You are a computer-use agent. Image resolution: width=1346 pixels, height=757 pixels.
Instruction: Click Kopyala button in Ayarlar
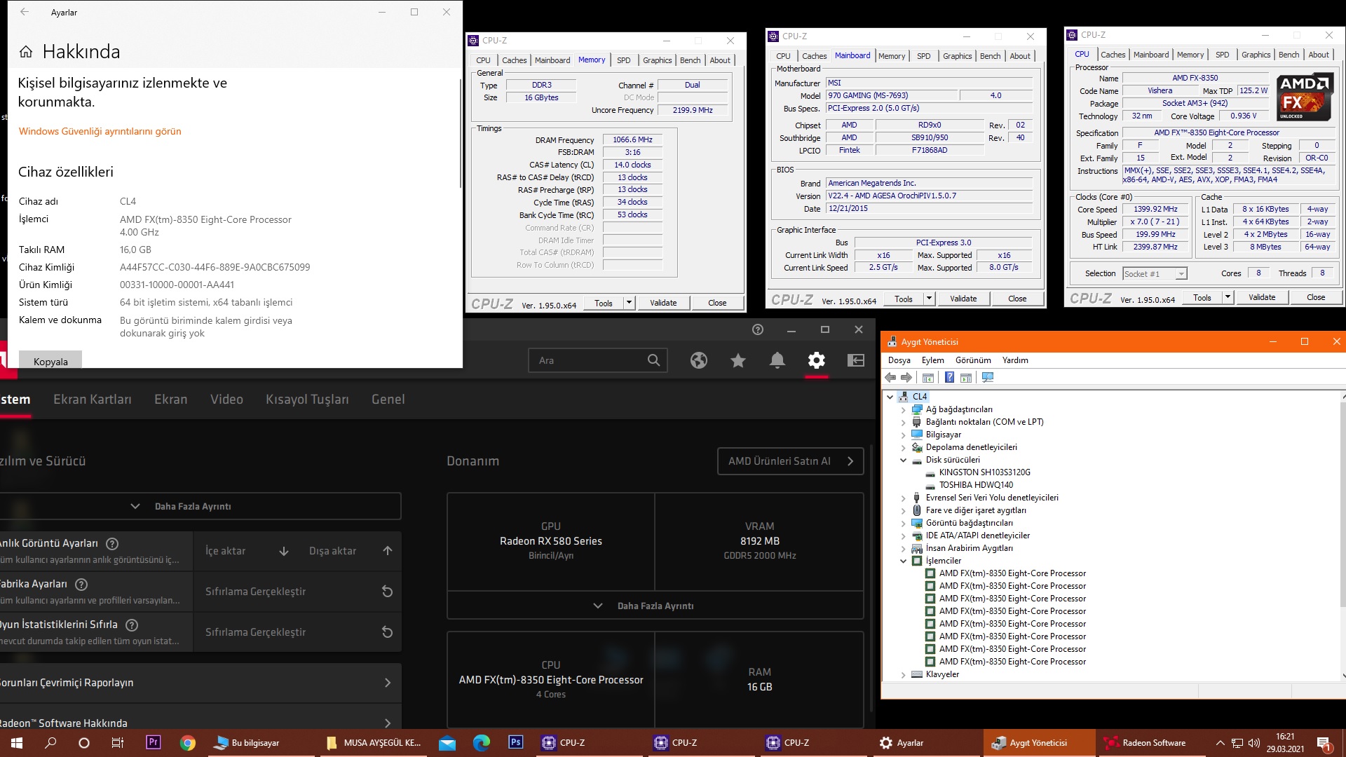coord(50,362)
